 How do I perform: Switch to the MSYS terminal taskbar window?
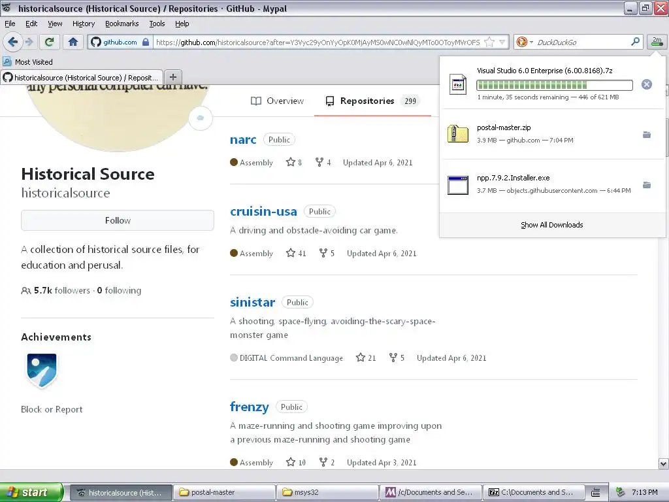431,492
